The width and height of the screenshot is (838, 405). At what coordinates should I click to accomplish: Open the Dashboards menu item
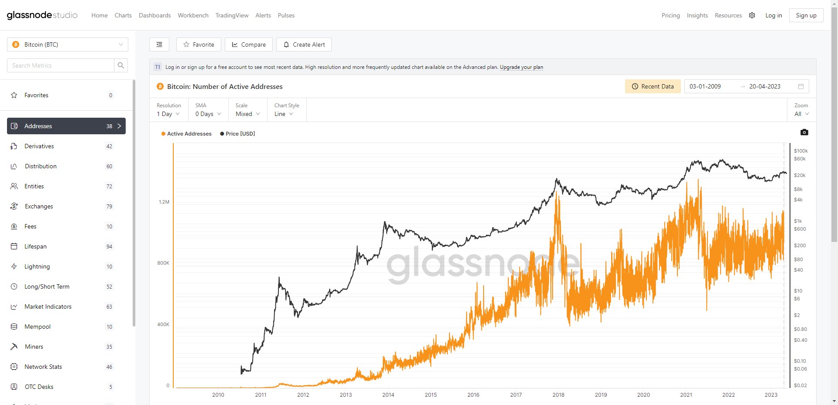(155, 15)
